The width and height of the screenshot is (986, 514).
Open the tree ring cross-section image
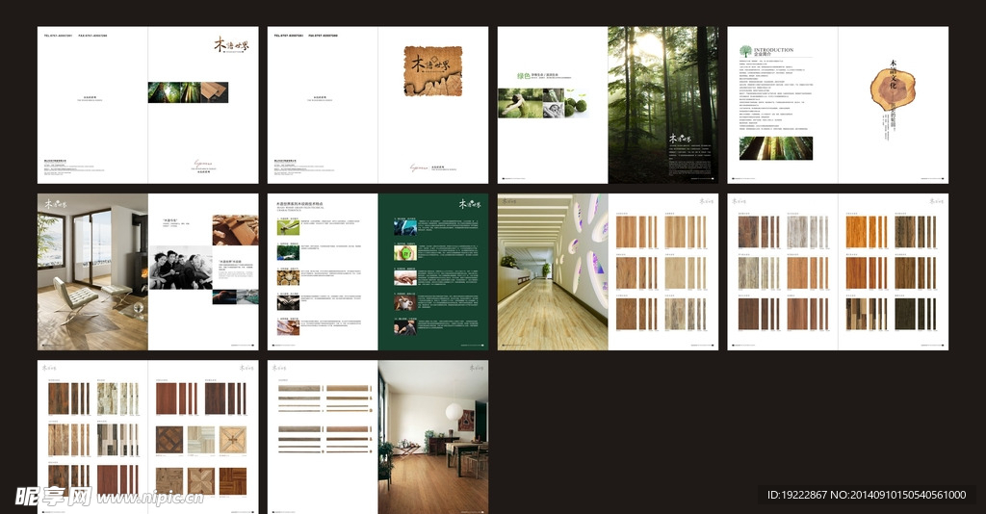coord(893,90)
